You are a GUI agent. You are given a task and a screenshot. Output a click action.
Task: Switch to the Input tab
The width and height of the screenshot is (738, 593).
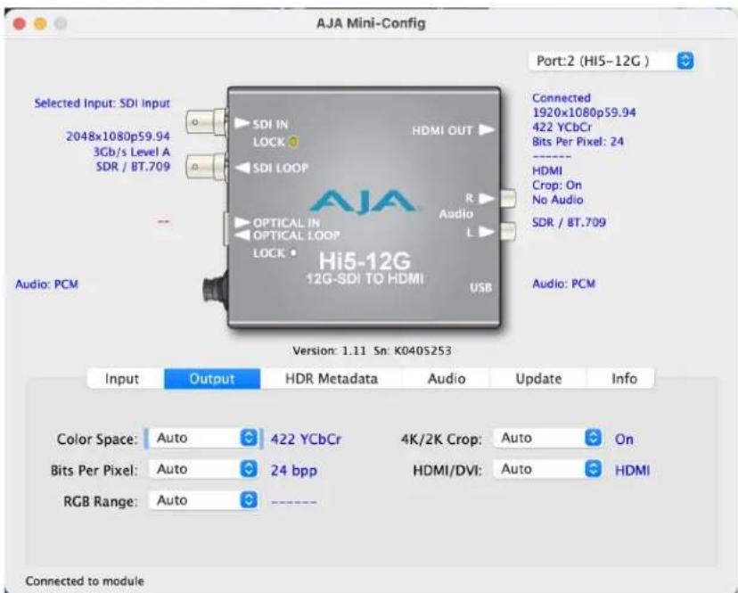122,379
